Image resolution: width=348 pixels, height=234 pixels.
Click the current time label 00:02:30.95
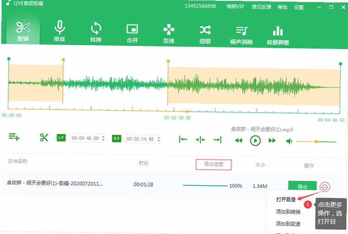177,118
